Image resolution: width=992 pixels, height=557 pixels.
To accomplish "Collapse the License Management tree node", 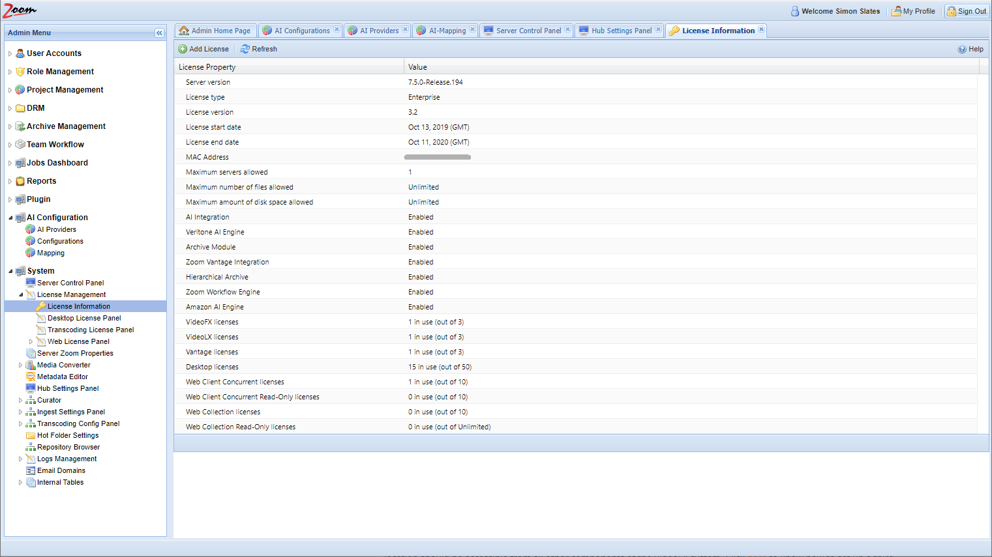I will [x=20, y=294].
